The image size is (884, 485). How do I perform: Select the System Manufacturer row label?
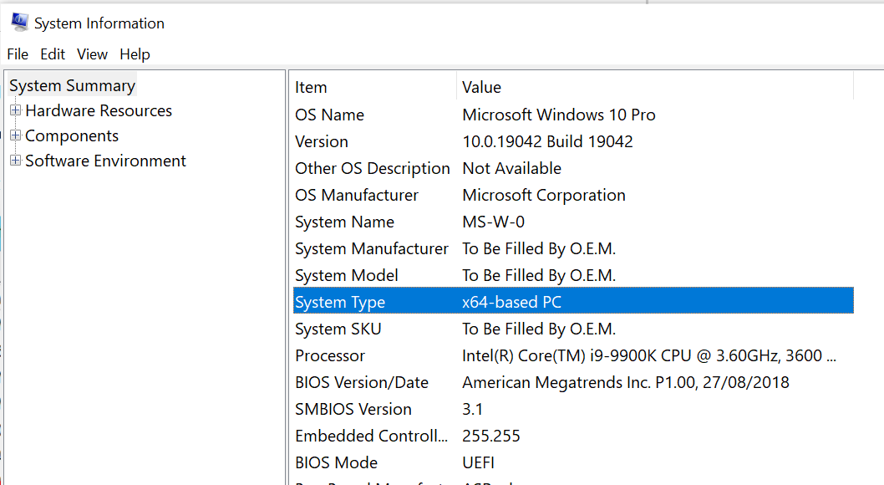click(x=372, y=248)
